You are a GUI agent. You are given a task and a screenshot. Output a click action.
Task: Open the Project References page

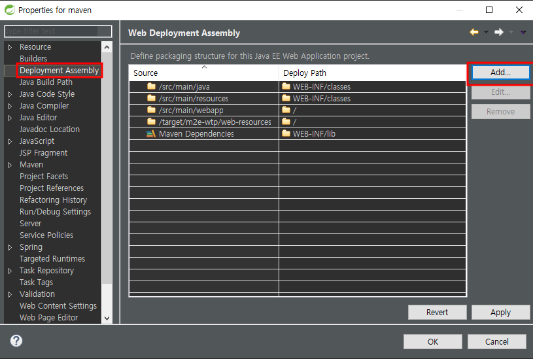tap(52, 188)
